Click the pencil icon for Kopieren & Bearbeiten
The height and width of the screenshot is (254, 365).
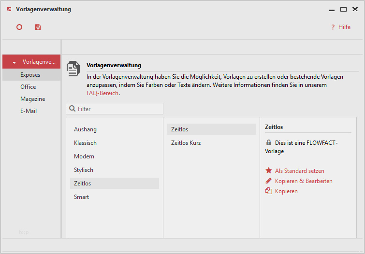tap(269, 181)
